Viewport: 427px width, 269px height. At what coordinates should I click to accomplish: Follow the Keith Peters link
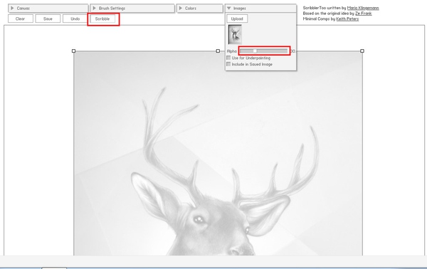[x=347, y=19]
